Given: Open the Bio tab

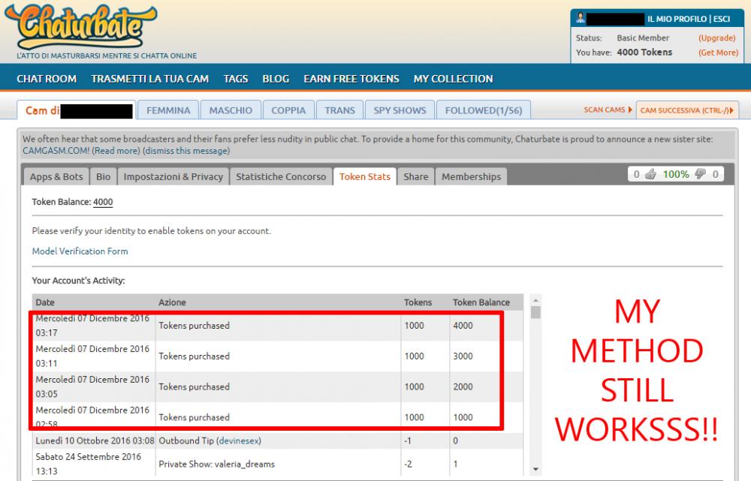Looking at the screenshot, I should click(103, 176).
